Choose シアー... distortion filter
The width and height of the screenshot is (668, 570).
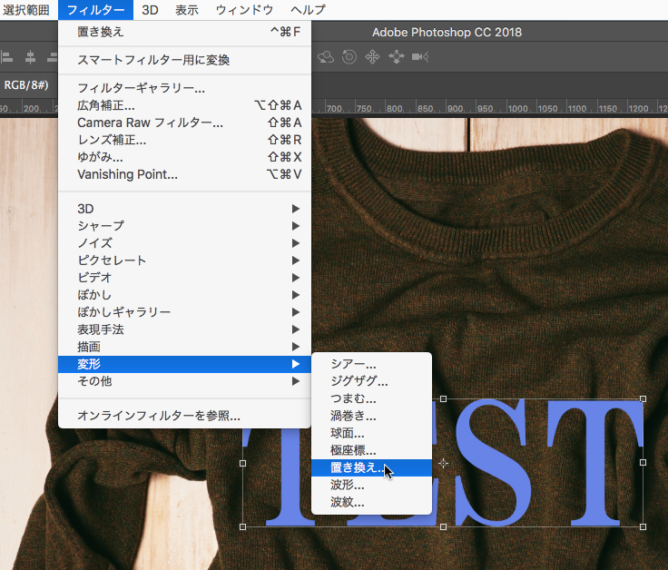(x=371, y=364)
